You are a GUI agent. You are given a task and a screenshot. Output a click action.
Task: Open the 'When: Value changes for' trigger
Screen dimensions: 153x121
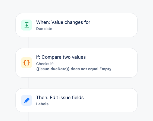76,25
